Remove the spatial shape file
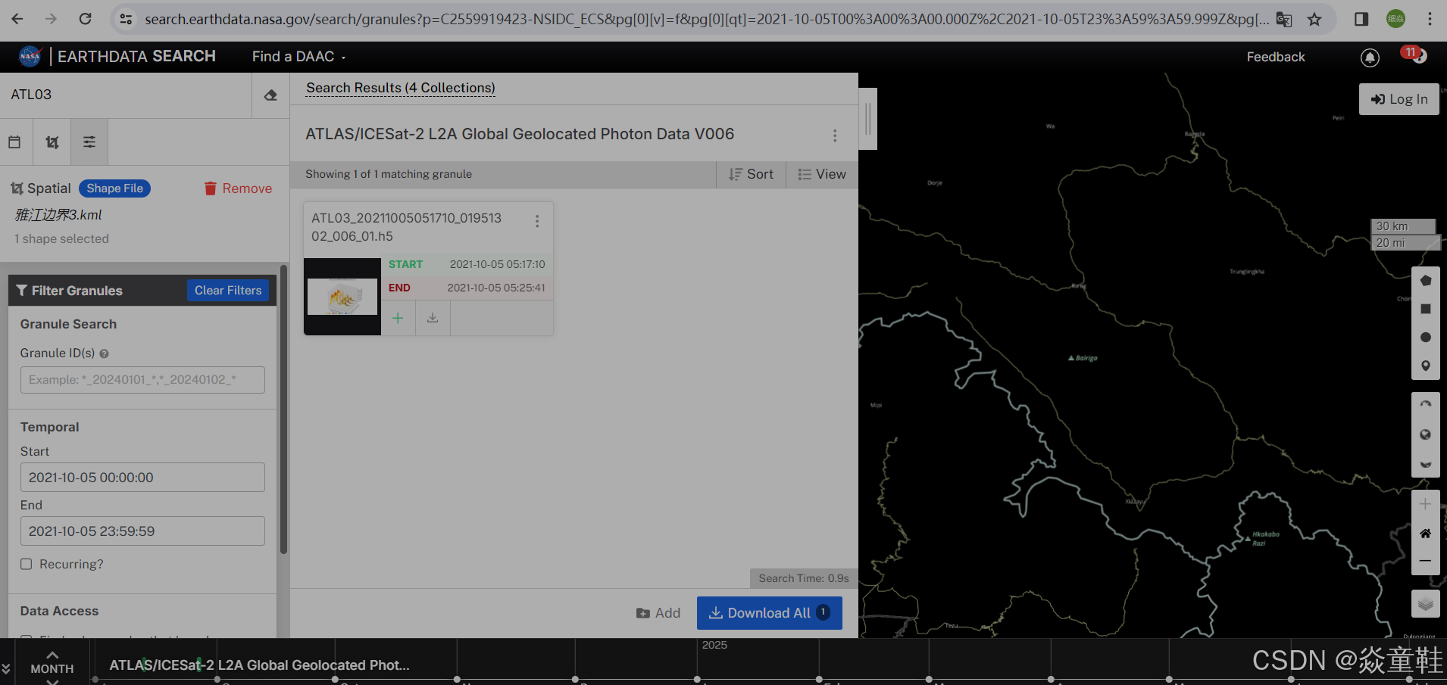Viewport: 1447px width, 685px height. (x=238, y=188)
